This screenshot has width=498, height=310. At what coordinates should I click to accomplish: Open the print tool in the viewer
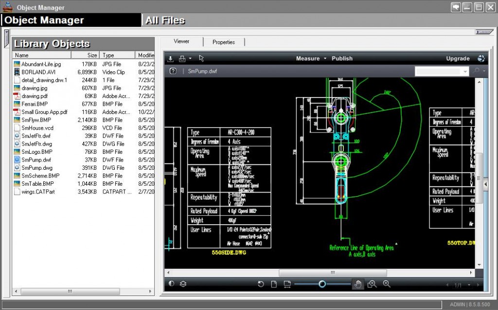click(x=181, y=58)
